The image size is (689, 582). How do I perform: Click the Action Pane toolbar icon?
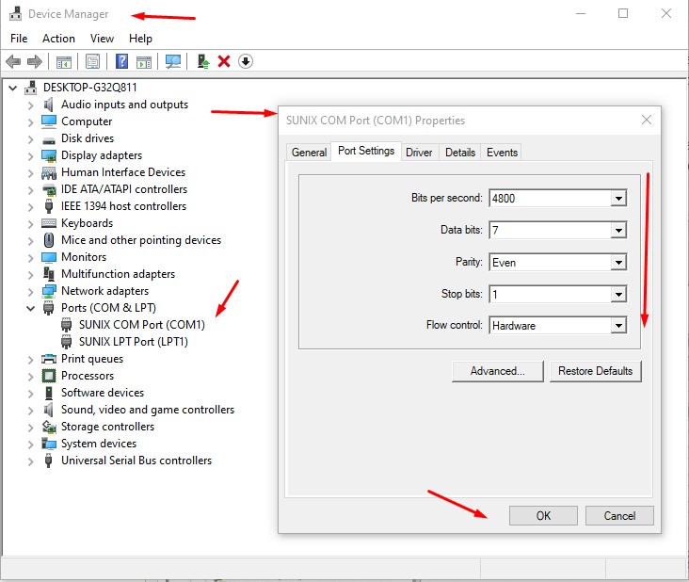point(144,62)
